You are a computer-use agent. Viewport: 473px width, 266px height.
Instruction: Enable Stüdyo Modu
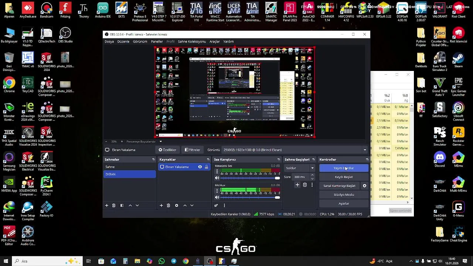(344, 195)
